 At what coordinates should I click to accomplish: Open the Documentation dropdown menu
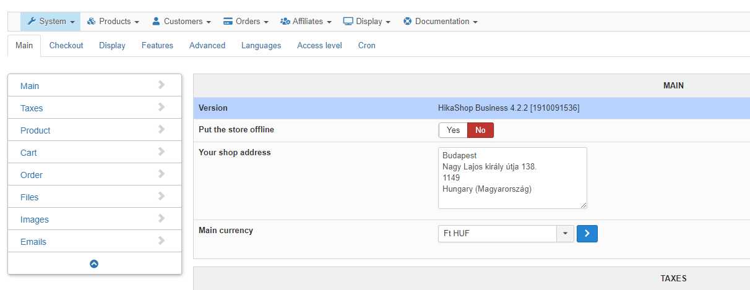click(x=440, y=21)
